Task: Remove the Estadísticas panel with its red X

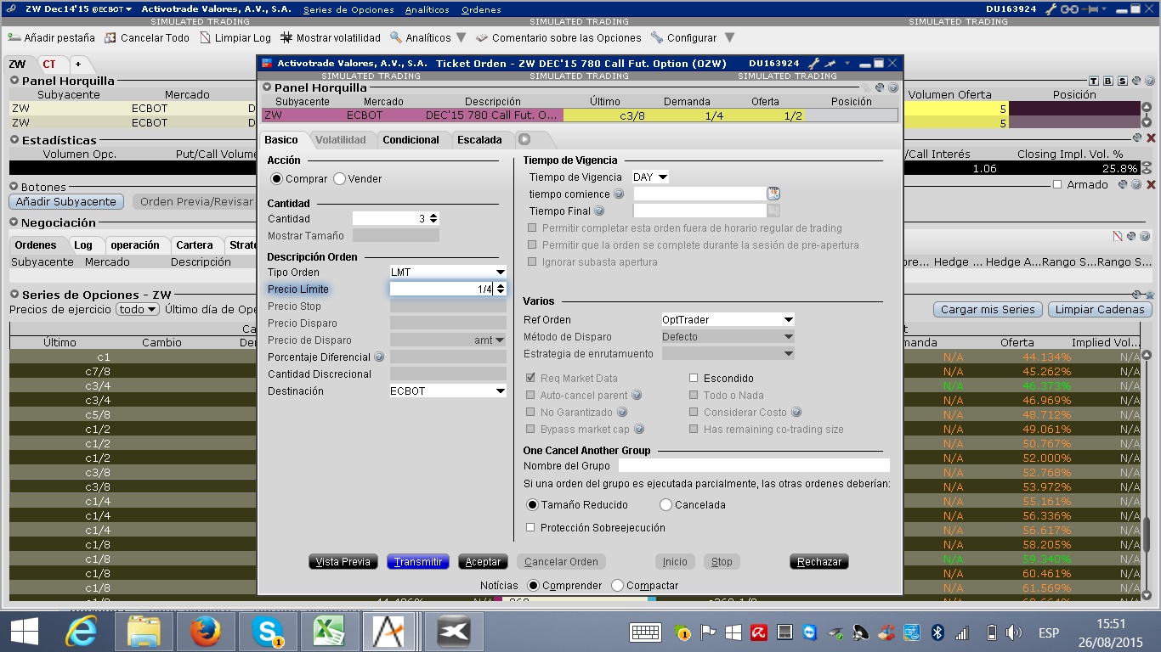Action: [x=1151, y=138]
